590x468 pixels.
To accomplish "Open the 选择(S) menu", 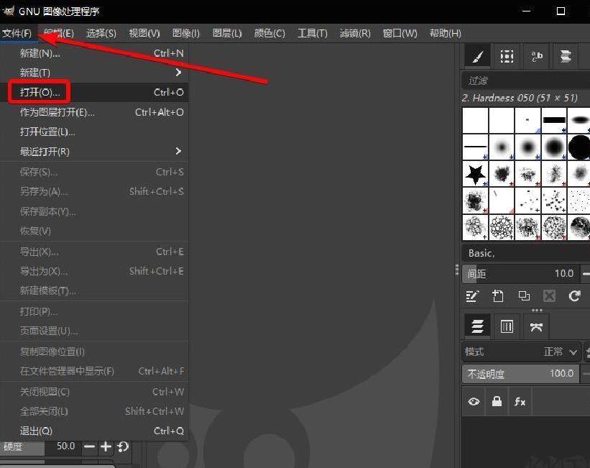I will pos(101,34).
